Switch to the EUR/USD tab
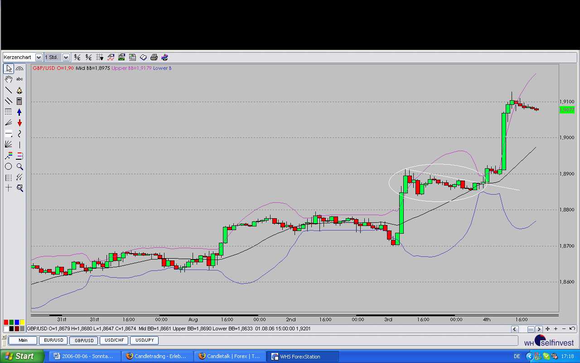This screenshot has height=363, width=580. [53, 340]
